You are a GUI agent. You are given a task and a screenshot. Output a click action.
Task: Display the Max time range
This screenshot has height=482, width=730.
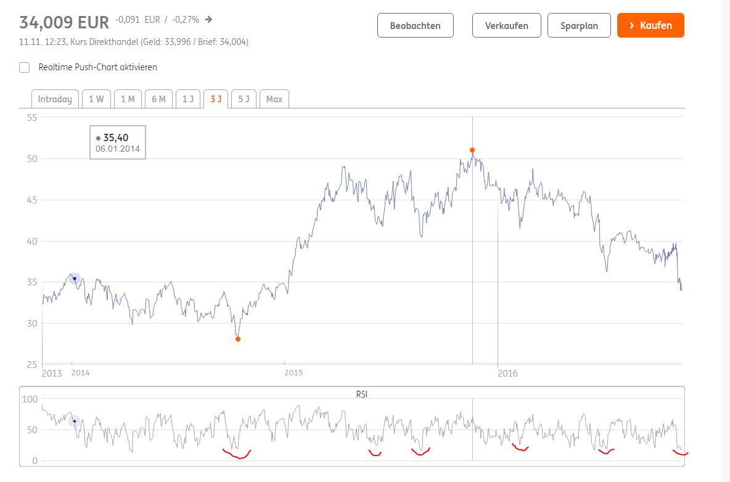(274, 99)
